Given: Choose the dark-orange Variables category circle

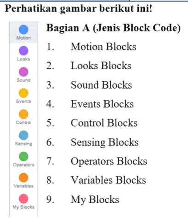Looking at the screenshot, I should 23,177.
